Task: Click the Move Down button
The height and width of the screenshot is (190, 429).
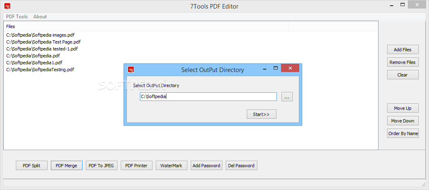Action: pos(403,121)
